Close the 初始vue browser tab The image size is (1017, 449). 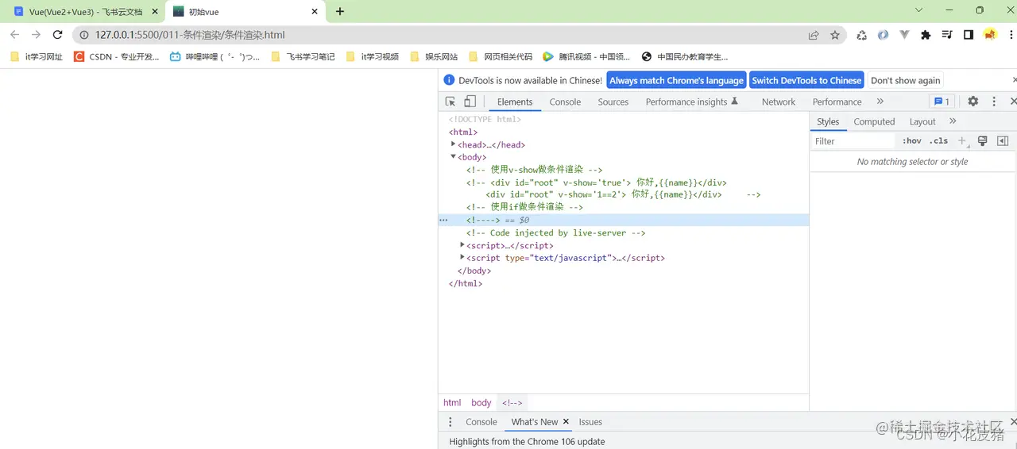(x=315, y=11)
